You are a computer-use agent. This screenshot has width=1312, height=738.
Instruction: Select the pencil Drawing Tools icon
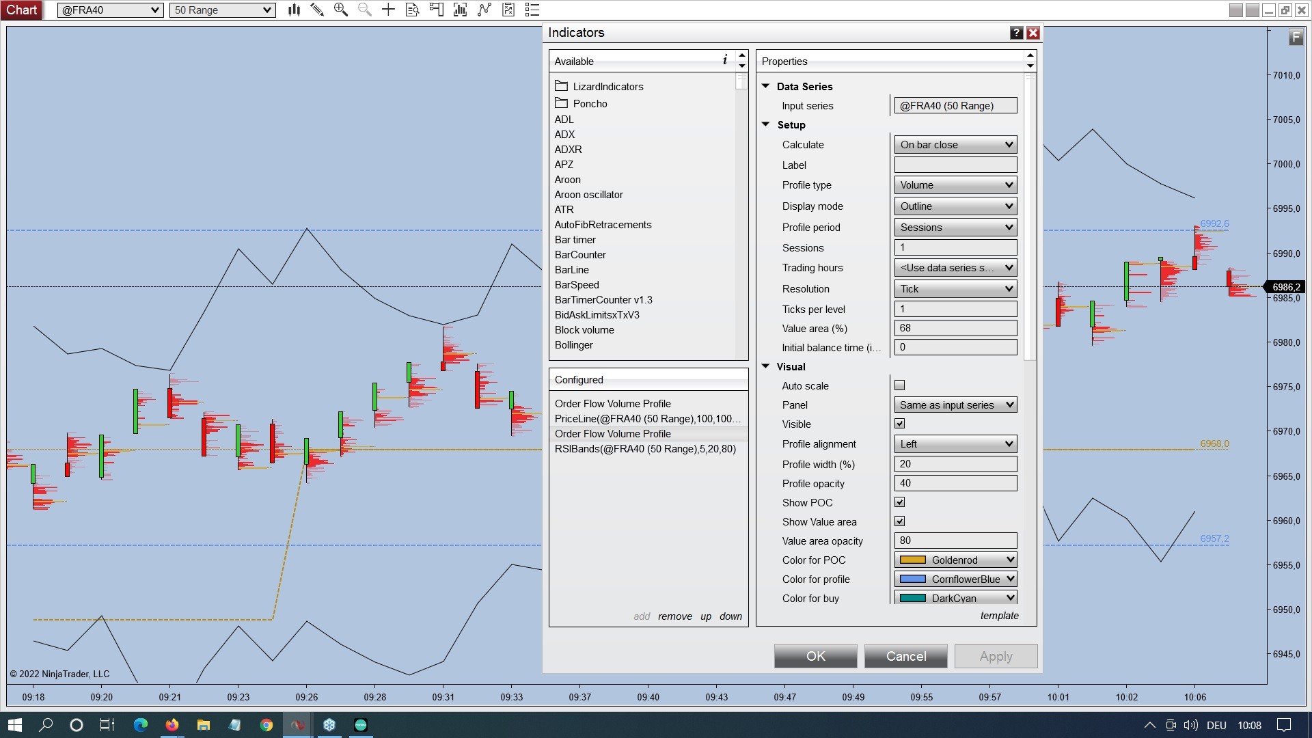[x=317, y=10]
